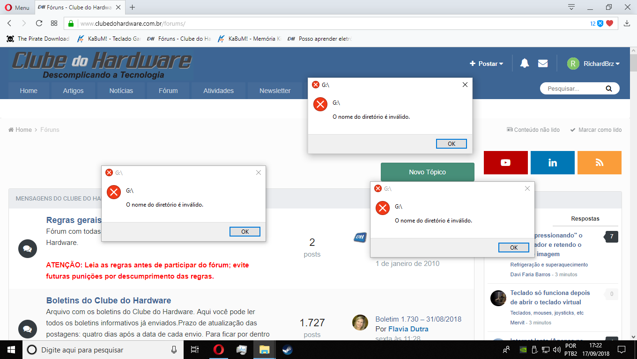Open notifications bell icon
This screenshot has height=359, width=637.
click(525, 64)
